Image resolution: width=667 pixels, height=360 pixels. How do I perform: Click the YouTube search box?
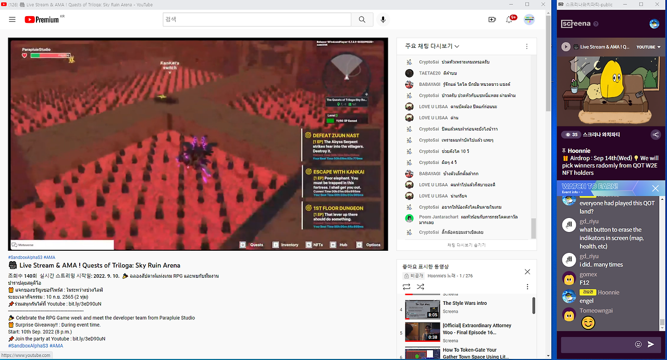pos(257,19)
